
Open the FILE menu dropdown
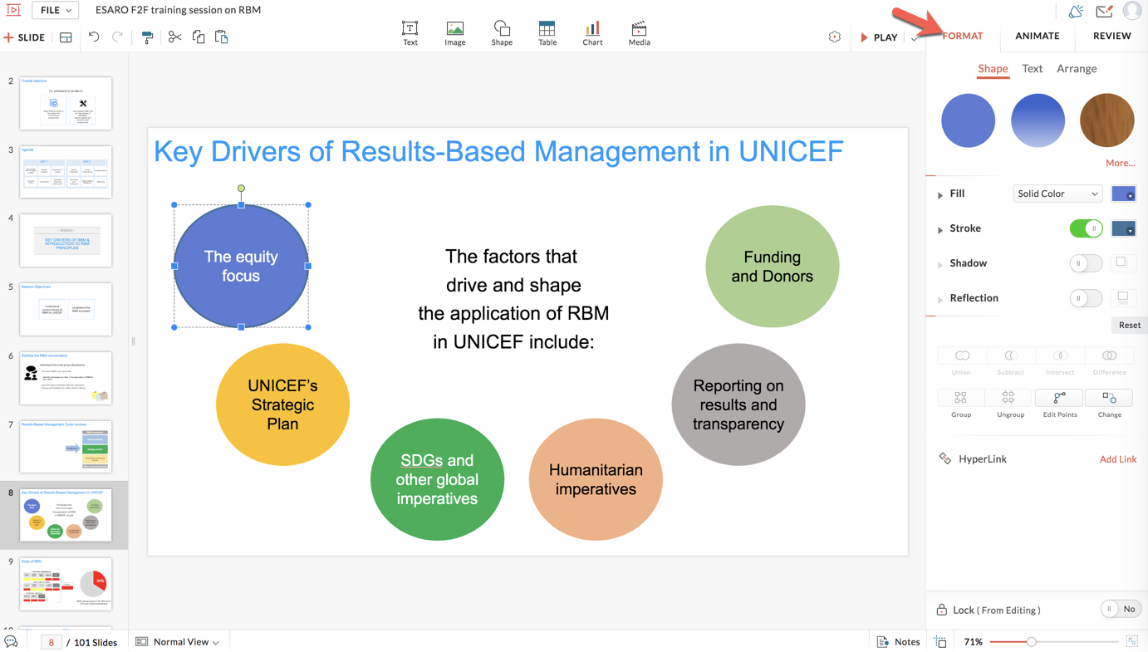tap(56, 10)
